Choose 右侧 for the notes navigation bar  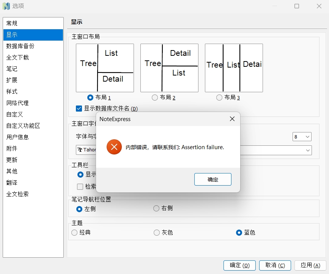[156, 208]
